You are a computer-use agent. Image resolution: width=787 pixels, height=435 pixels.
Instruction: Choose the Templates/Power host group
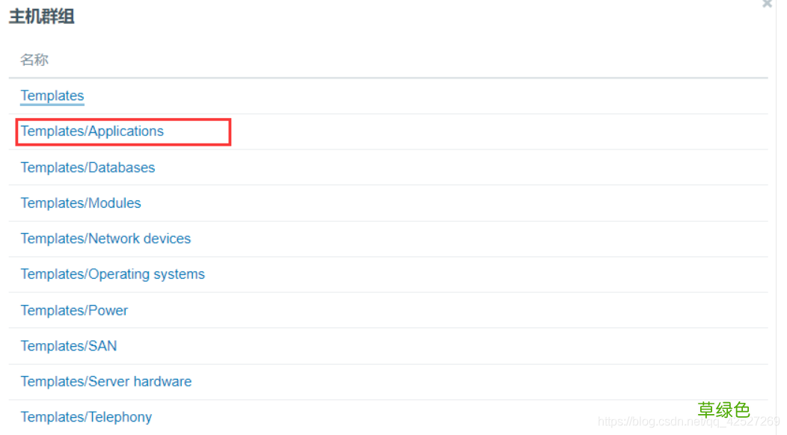pyautogui.click(x=74, y=310)
